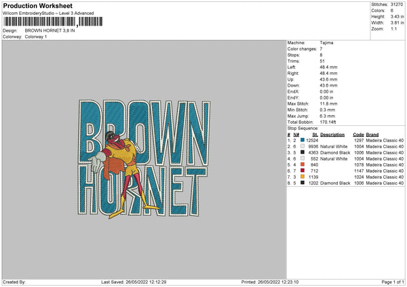This screenshot has width=407, height=287.
Task: Click the Stitches value '31270'
Action: (397, 5)
